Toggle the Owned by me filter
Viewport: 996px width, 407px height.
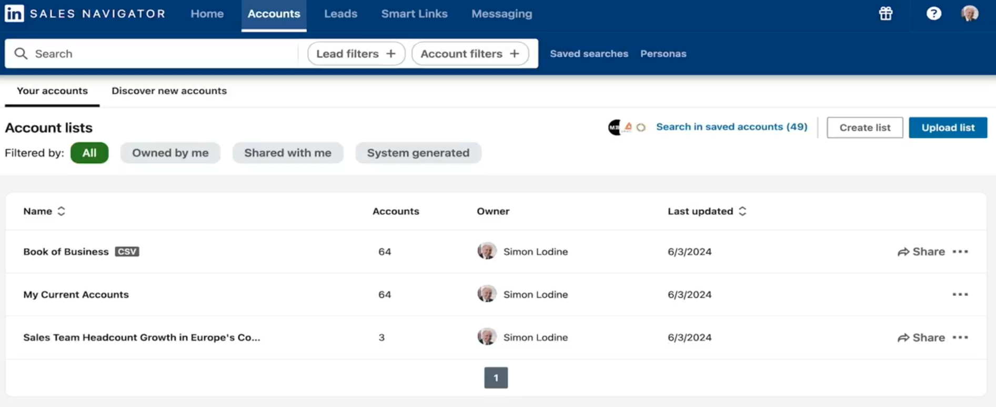tap(170, 153)
